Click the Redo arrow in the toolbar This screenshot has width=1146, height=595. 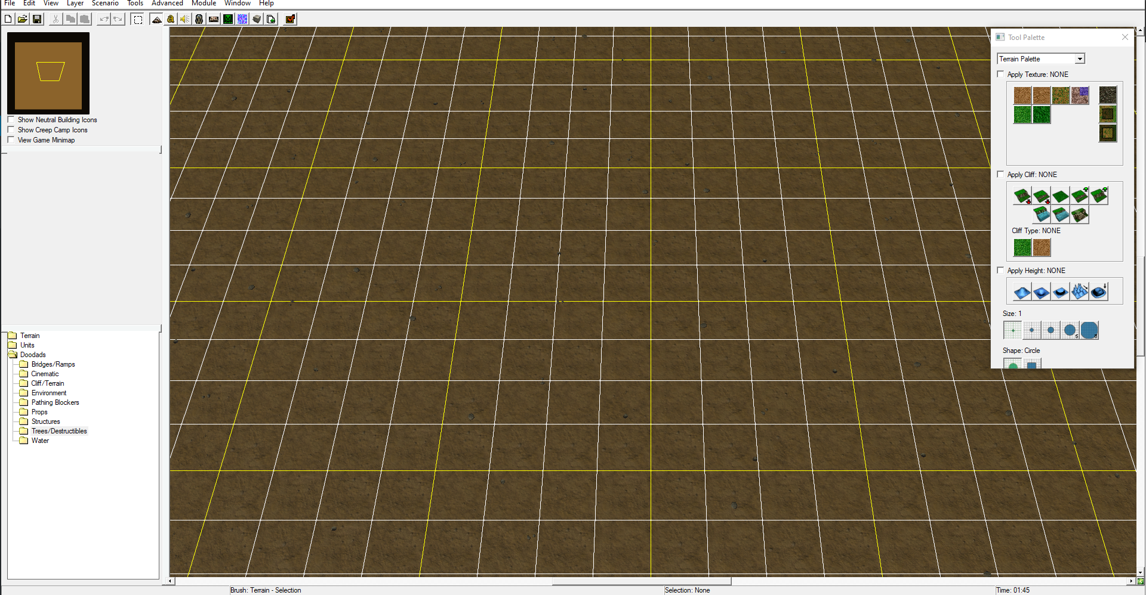[x=118, y=19]
